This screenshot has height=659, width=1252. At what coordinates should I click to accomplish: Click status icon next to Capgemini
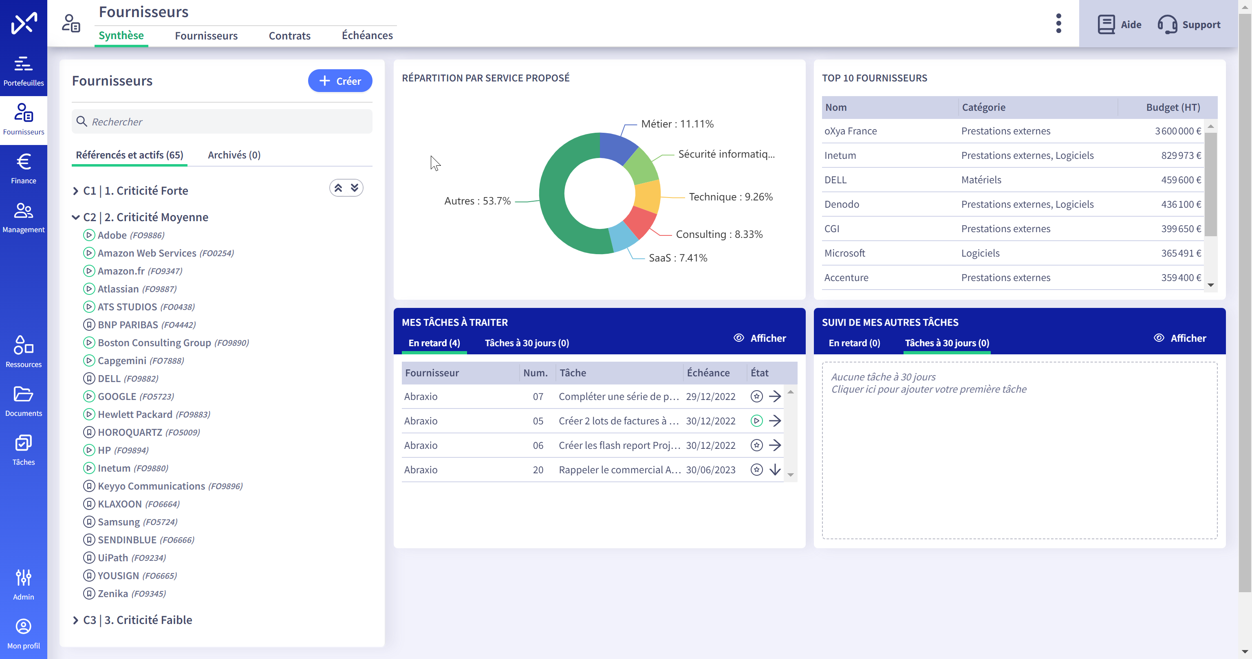point(89,360)
